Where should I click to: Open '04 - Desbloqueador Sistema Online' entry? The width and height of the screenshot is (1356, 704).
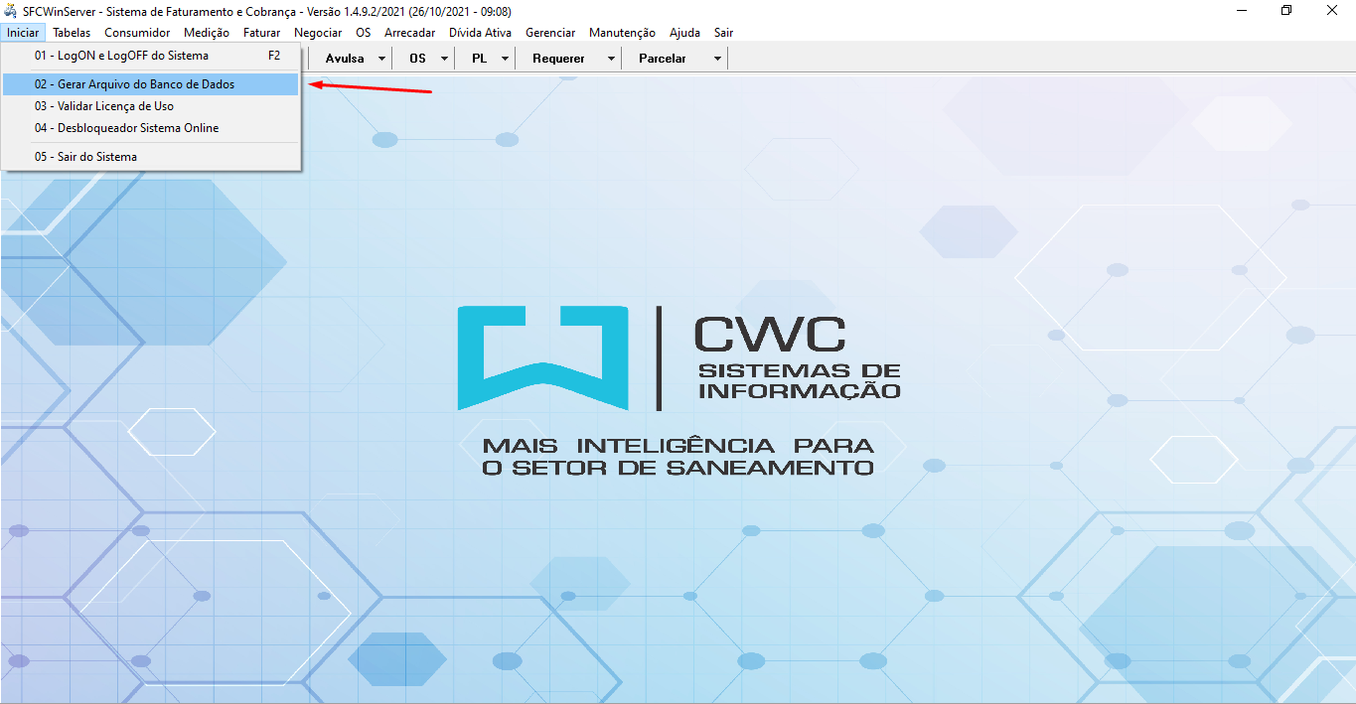click(126, 128)
